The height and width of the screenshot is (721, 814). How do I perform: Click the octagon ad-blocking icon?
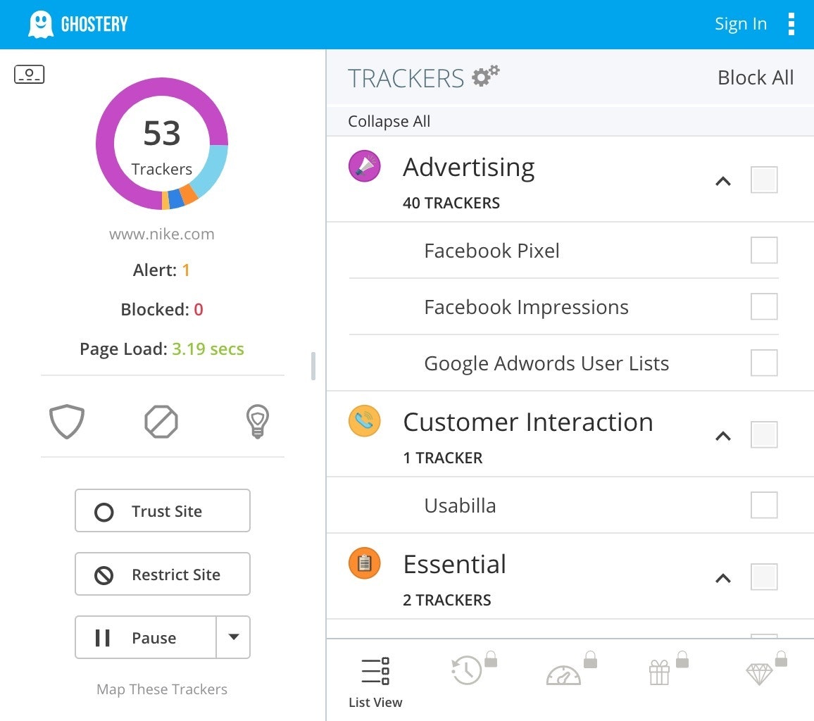pyautogui.click(x=161, y=422)
